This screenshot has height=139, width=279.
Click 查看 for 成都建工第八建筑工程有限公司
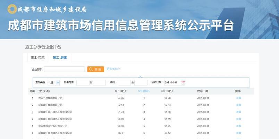pyautogui.click(x=238, y=112)
